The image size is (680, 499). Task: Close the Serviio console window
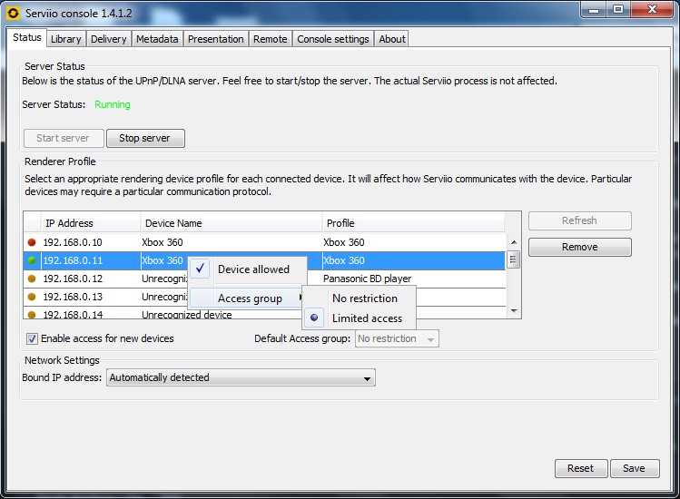pyautogui.click(x=652, y=10)
